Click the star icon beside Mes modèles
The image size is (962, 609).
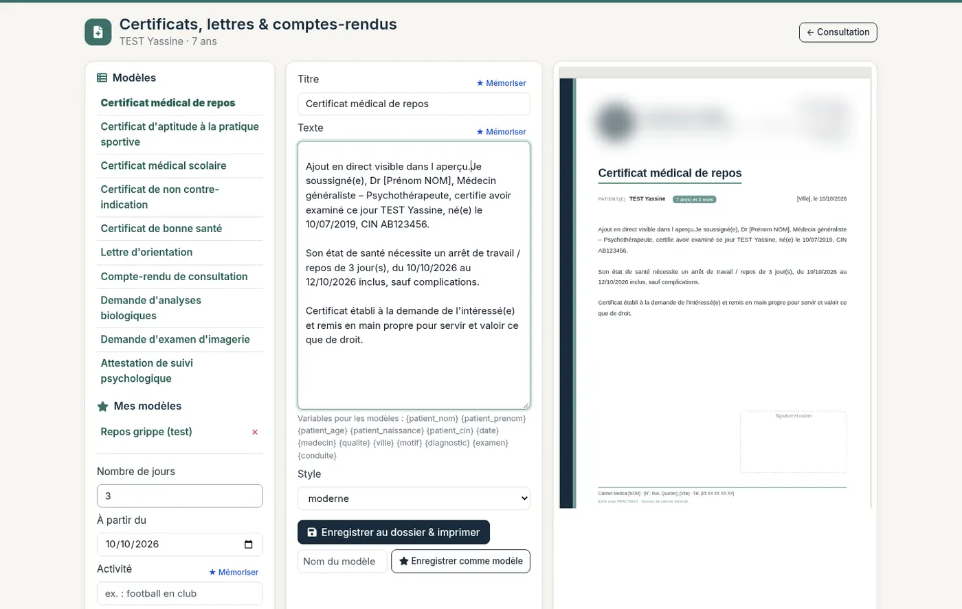tap(103, 406)
